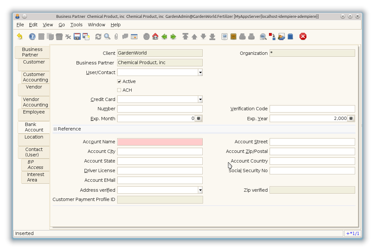The width and height of the screenshot is (375, 251).
Task: Click the green next-record arrow icon
Action: coord(173,37)
